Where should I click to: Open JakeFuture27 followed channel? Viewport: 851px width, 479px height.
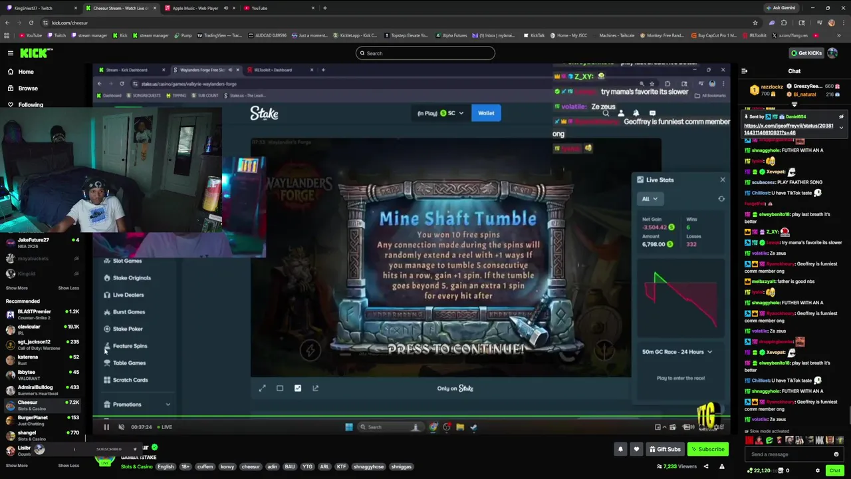pyautogui.click(x=43, y=243)
